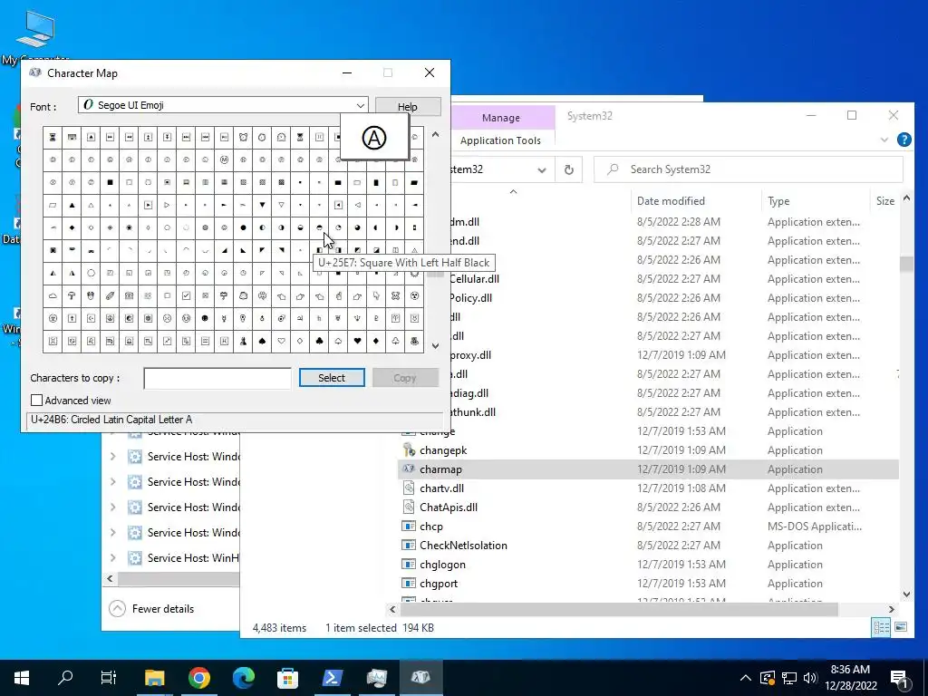This screenshot has width=928, height=696.
Task: Launch Microsoft Edge from the taskbar
Action: (243, 678)
